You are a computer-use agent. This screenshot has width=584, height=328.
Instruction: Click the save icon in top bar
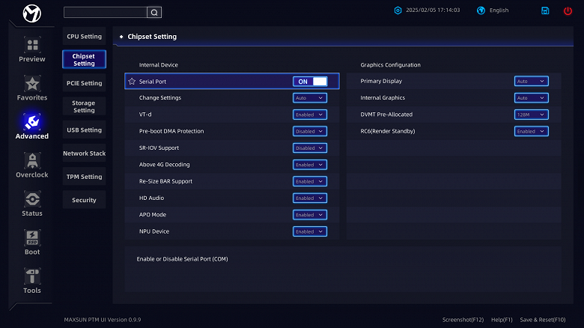coord(545,10)
